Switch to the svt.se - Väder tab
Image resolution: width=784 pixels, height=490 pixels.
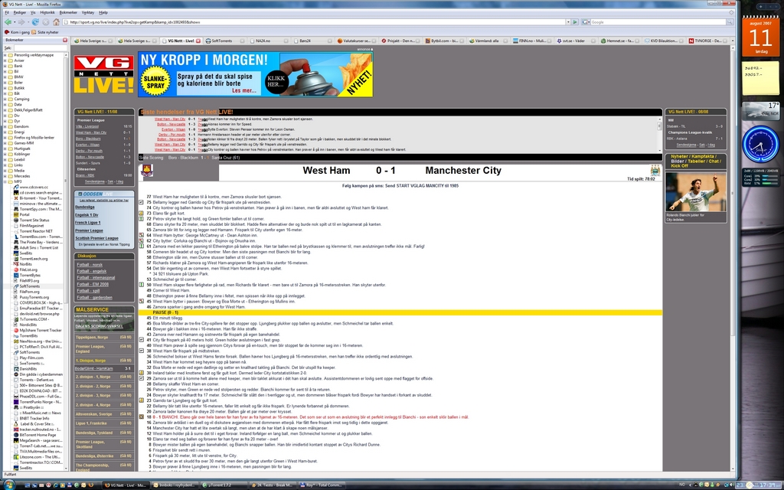576,41
